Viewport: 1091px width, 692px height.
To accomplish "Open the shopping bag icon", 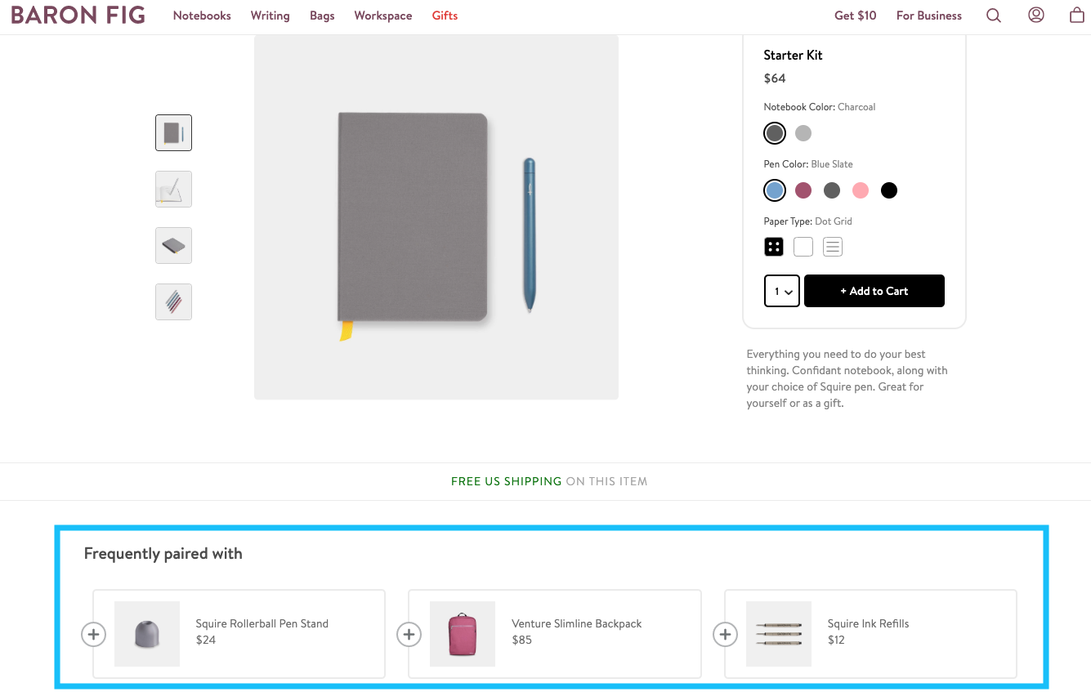I will click(1076, 15).
